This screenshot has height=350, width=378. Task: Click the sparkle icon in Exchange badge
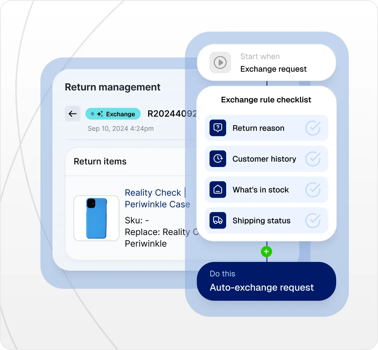coord(100,114)
